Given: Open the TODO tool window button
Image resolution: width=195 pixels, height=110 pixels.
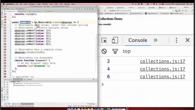Looking at the screenshot, I should (8, 104).
